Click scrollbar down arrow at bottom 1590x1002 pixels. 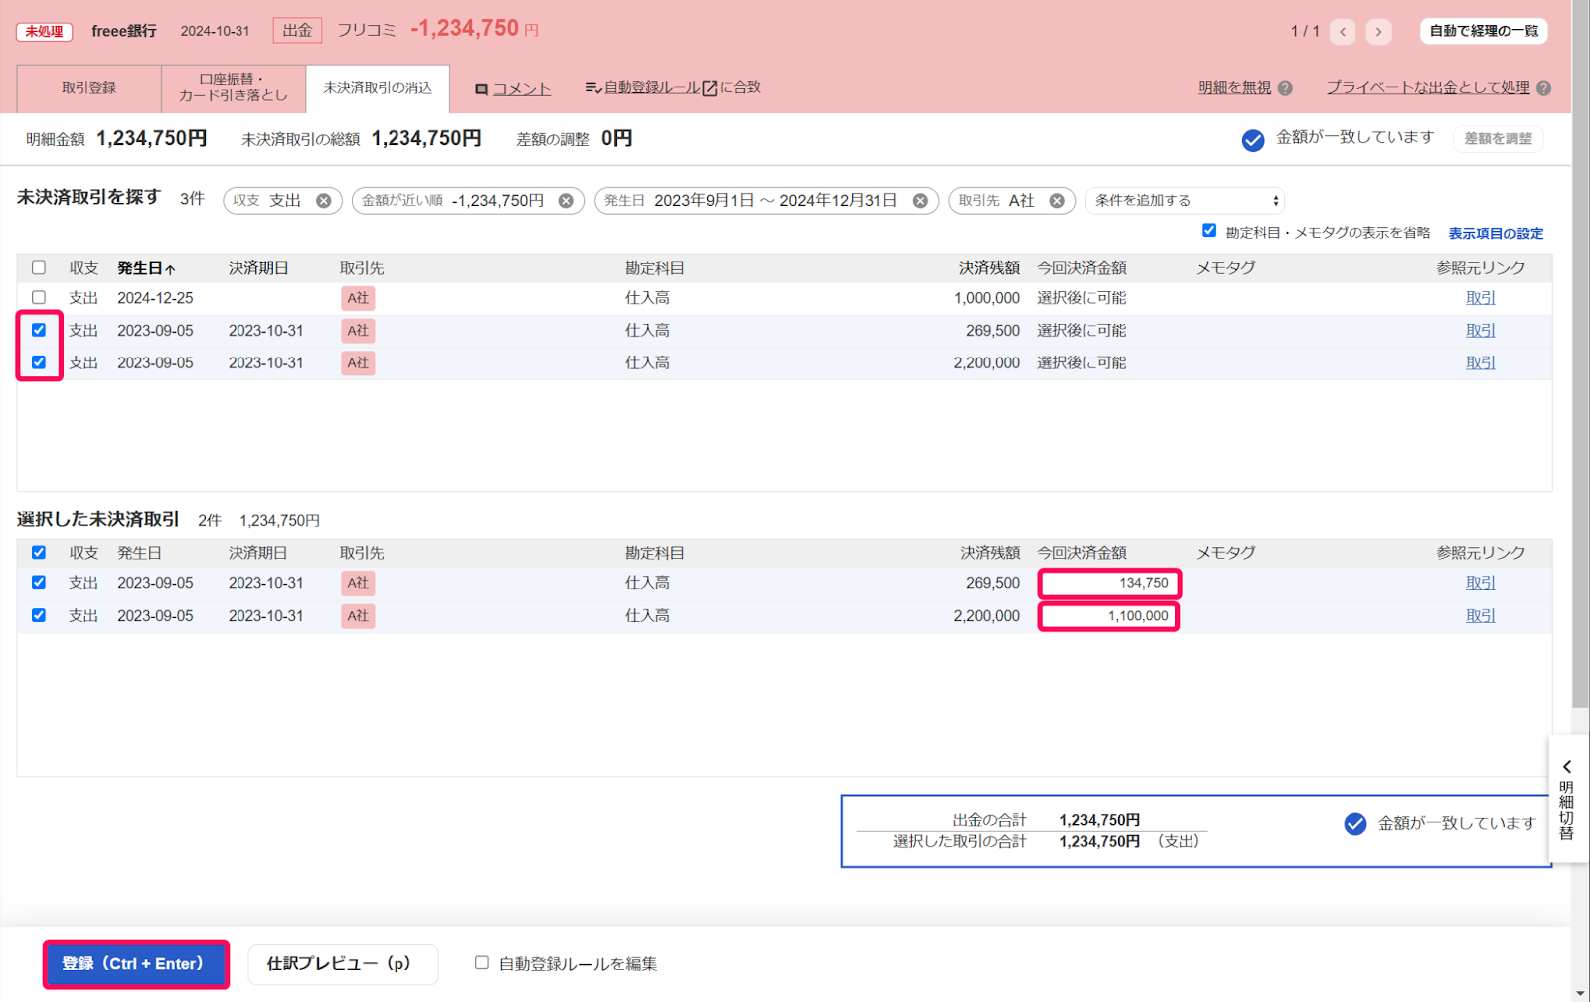[1580, 993]
